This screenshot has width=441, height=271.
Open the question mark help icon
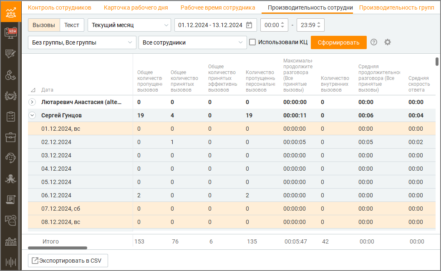pos(374,42)
